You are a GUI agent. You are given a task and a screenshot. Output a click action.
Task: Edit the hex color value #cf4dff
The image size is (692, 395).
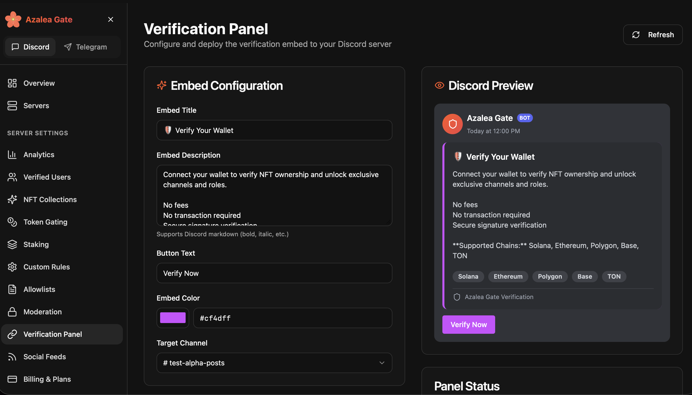pos(292,318)
